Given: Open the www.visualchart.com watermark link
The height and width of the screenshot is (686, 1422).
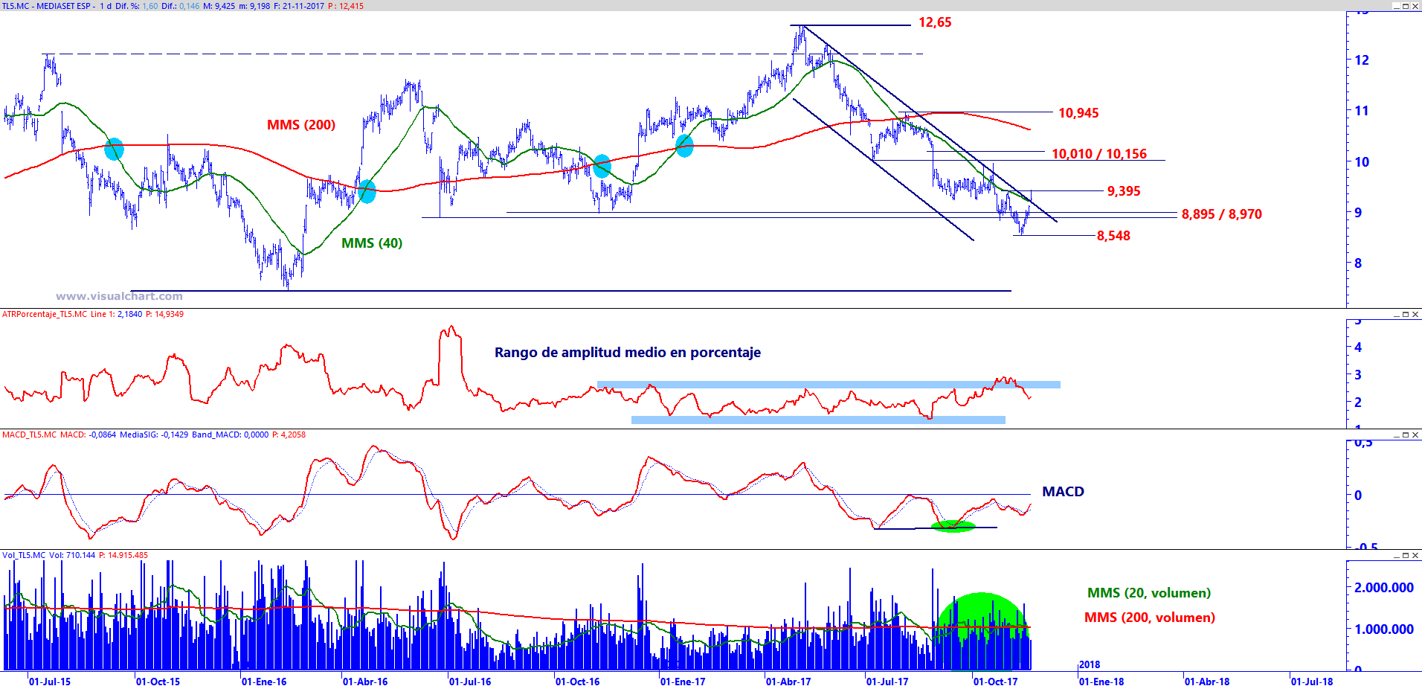Looking at the screenshot, I should coord(119,296).
